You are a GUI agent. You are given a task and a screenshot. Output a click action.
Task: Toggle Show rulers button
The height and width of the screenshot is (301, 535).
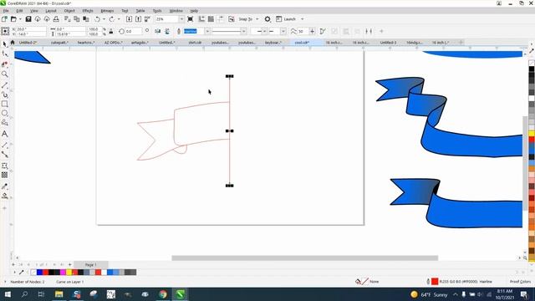coord(201,19)
